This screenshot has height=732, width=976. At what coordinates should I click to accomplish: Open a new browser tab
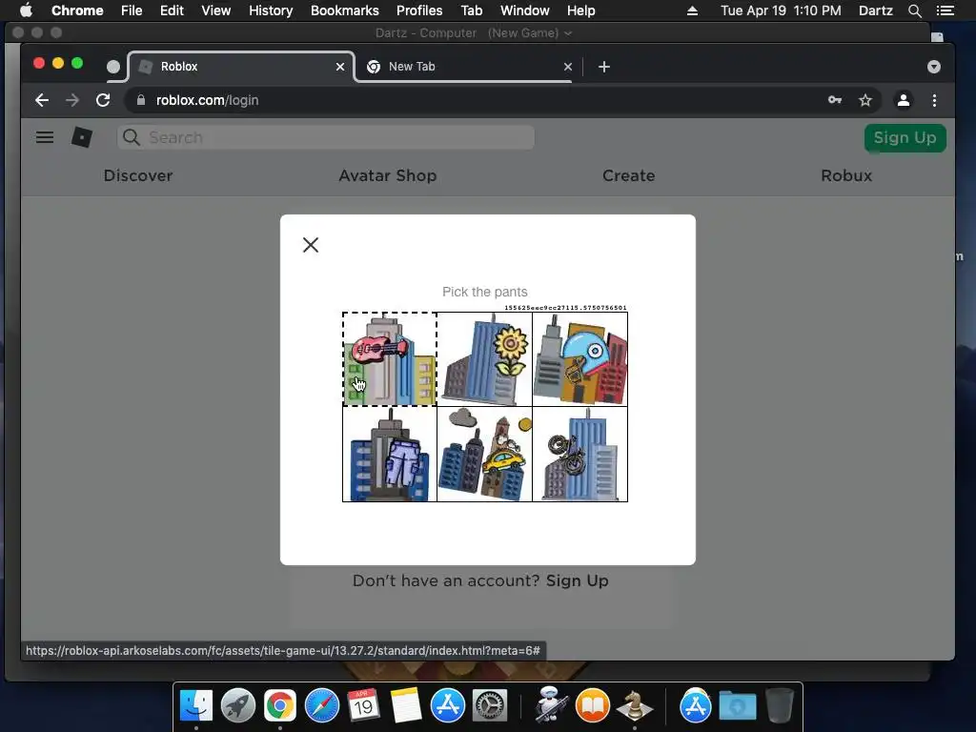(x=603, y=67)
